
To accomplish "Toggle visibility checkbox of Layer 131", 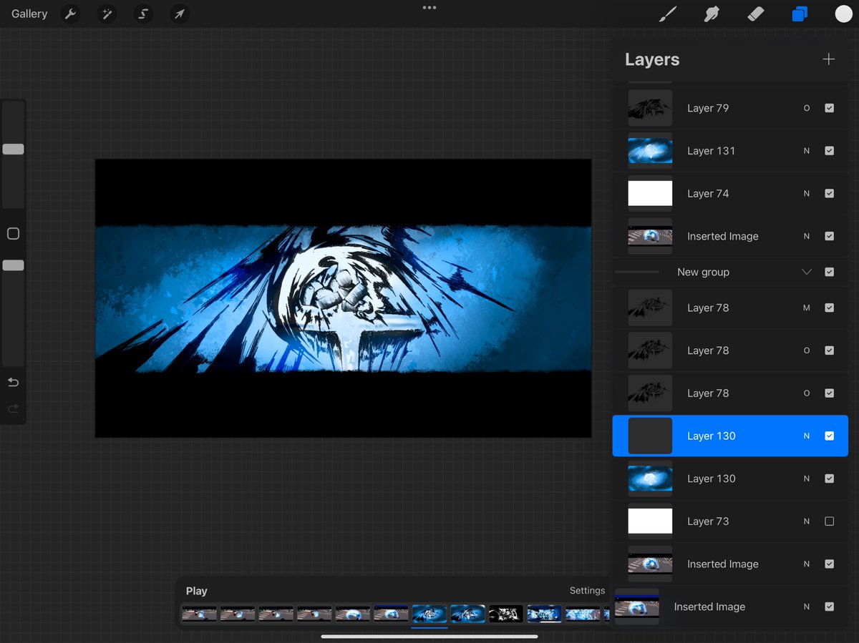I will [x=829, y=151].
